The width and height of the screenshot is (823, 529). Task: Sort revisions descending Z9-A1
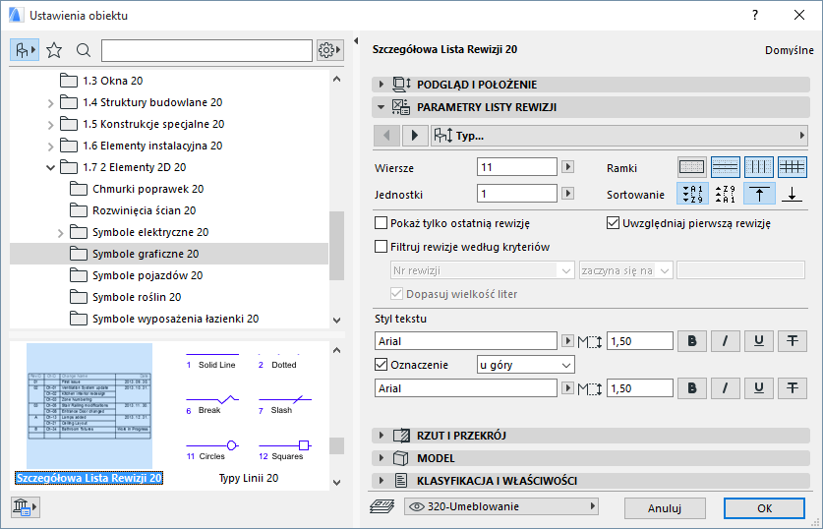tap(726, 194)
